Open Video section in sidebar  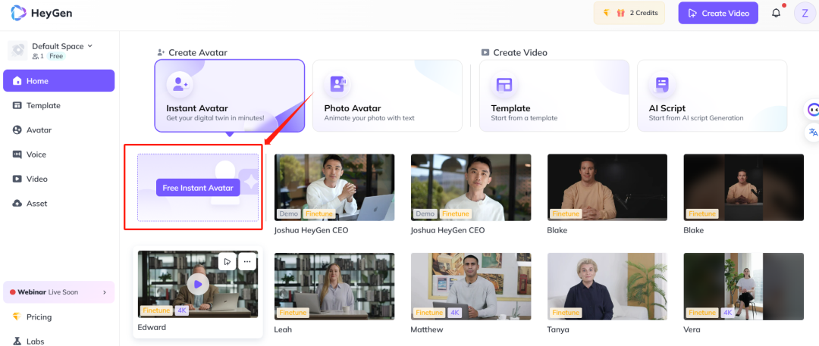point(58,179)
